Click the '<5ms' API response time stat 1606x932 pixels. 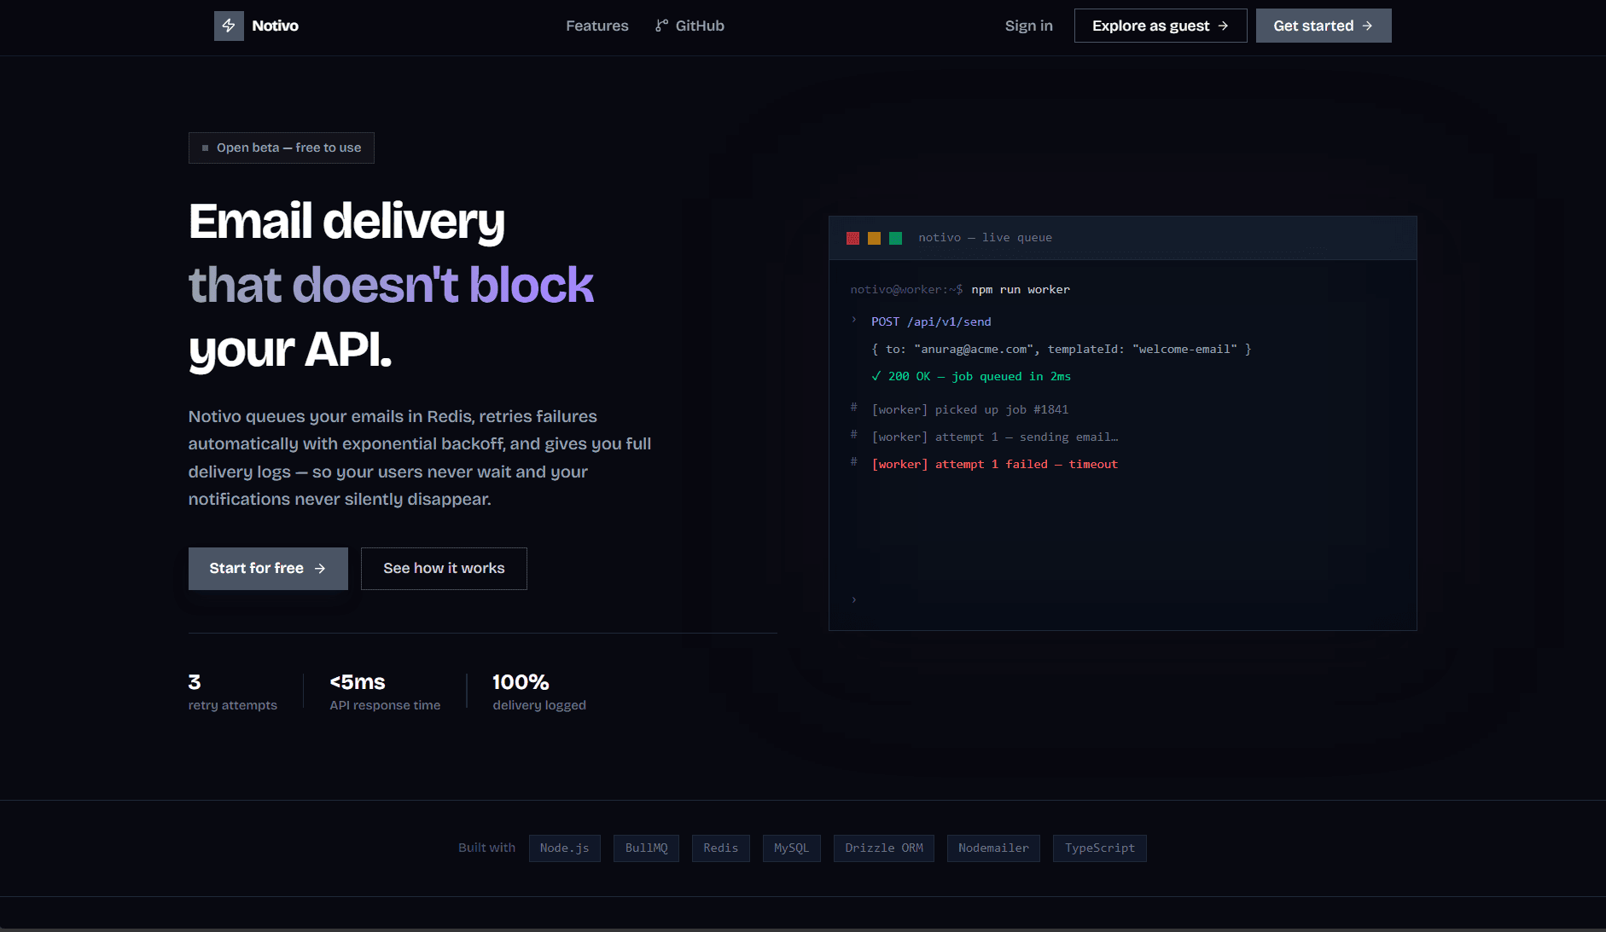coord(358,682)
